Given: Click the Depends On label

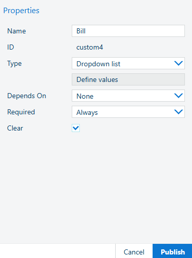Looking at the screenshot, I should click(x=27, y=96).
